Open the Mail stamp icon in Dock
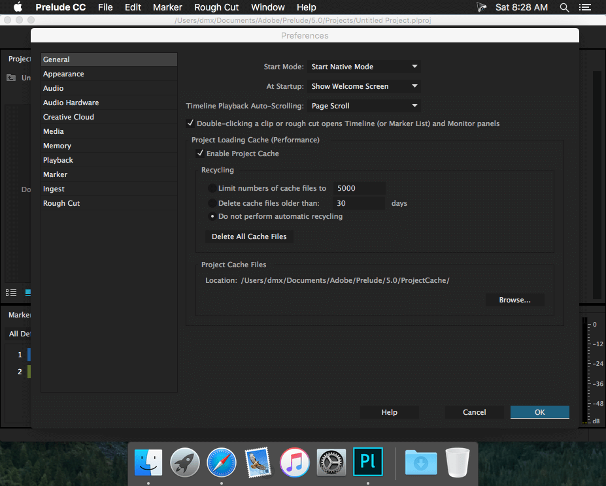The image size is (606, 486). coord(258,462)
